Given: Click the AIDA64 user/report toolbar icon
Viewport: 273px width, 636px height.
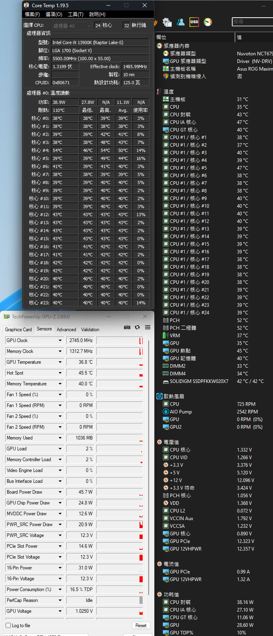Looking at the screenshot, I should (x=181, y=22).
